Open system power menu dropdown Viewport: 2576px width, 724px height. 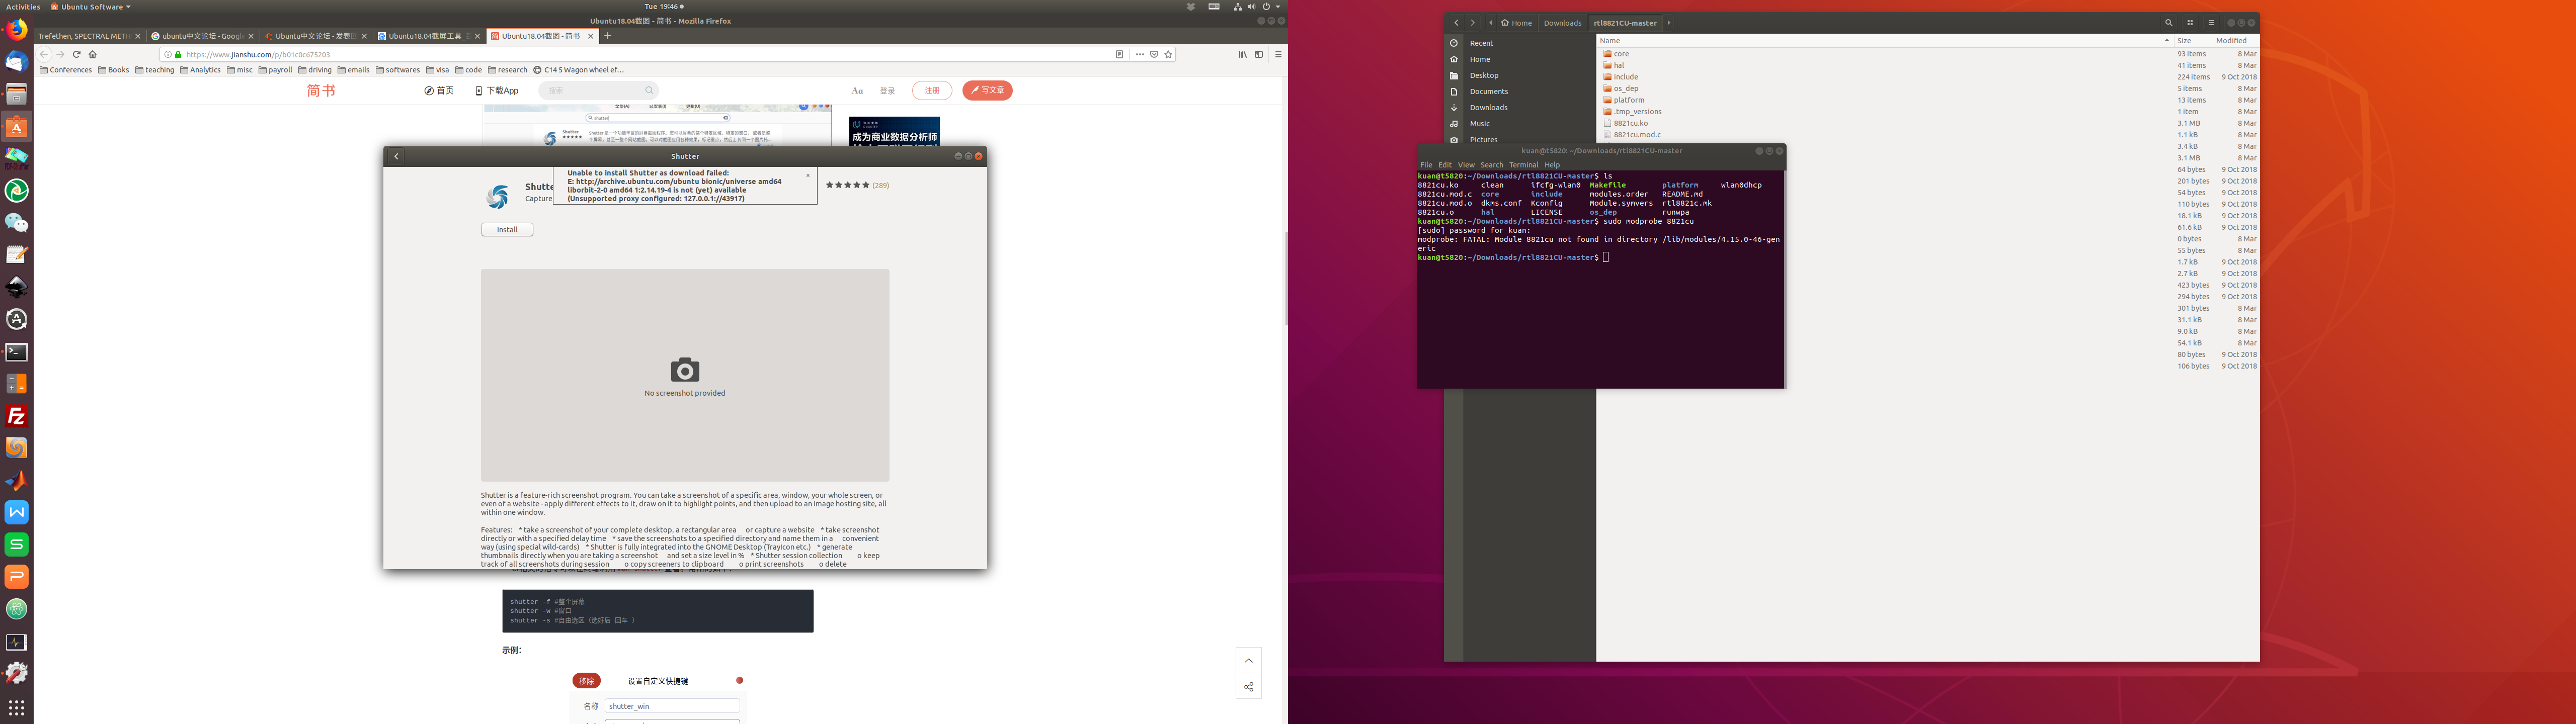(x=1270, y=6)
